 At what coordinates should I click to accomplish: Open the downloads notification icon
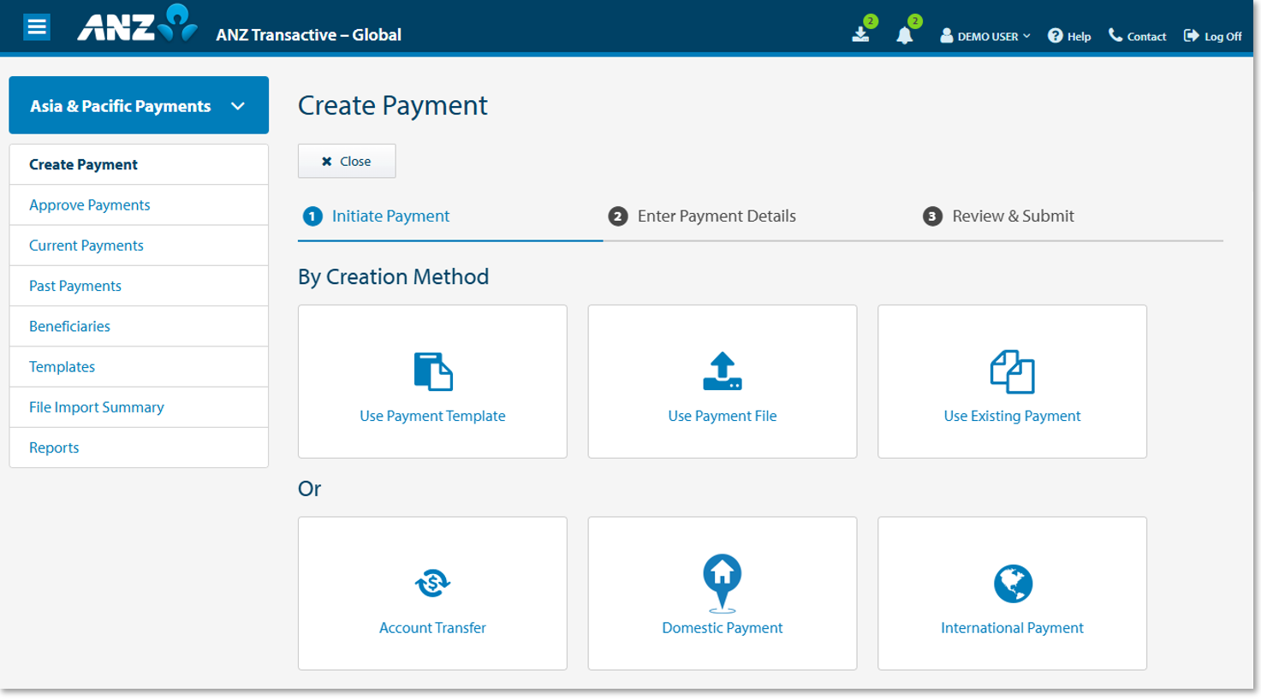(862, 34)
